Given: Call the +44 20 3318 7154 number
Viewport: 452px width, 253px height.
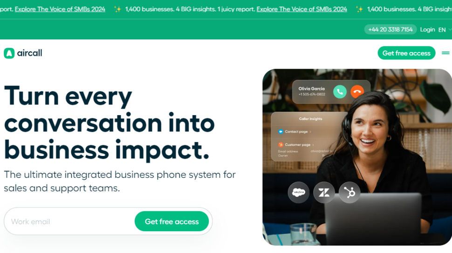Looking at the screenshot, I should (390, 29).
